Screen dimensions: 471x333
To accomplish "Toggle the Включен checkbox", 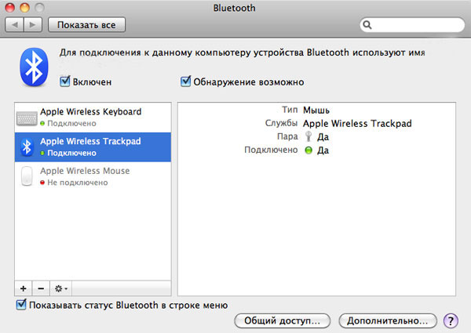I will [66, 81].
